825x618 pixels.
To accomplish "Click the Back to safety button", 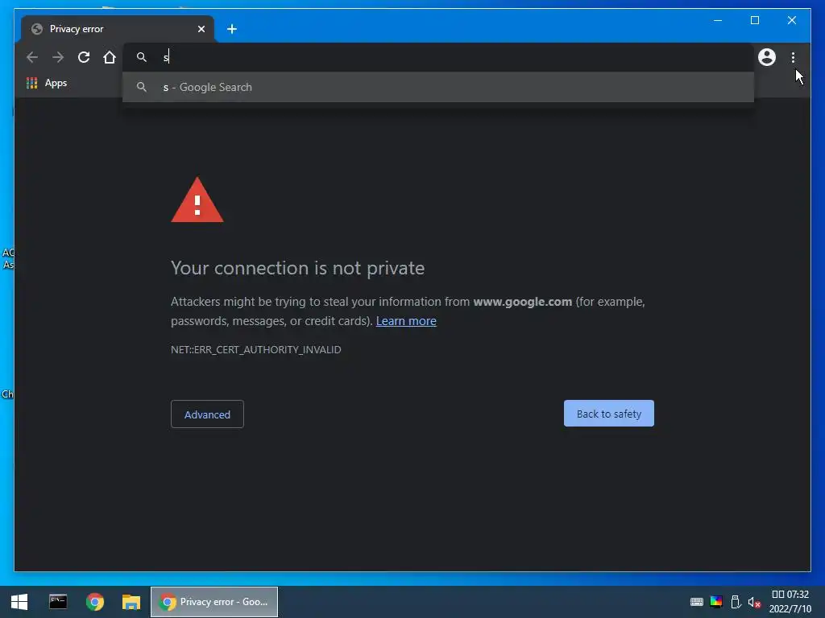I will [x=609, y=414].
